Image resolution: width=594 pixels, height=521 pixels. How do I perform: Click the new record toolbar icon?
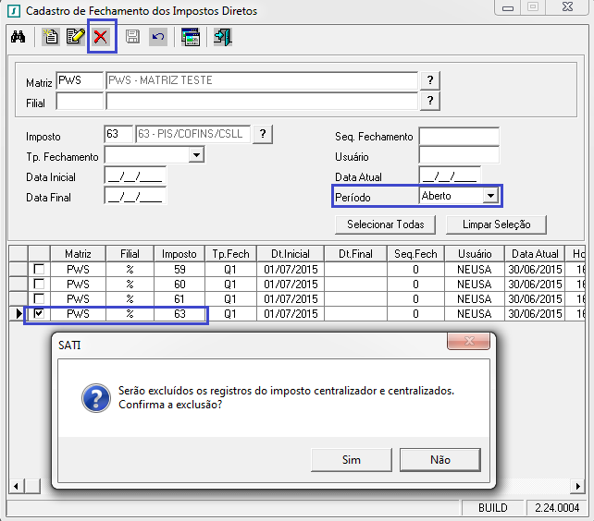tap(51, 38)
